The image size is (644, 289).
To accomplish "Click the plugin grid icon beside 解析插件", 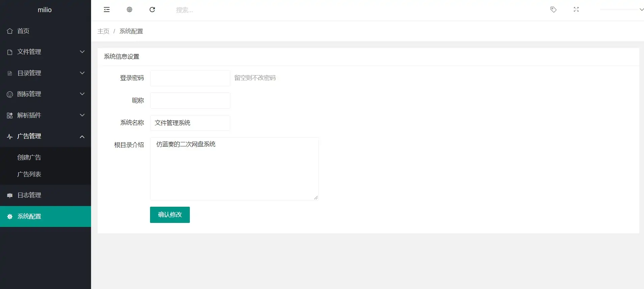I will (10, 115).
